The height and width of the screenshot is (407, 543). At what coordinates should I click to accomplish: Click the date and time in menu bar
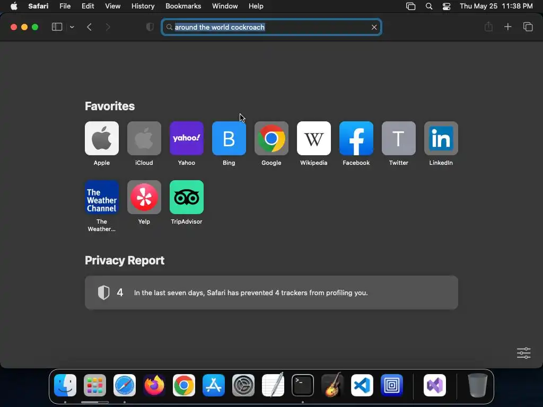click(x=496, y=6)
